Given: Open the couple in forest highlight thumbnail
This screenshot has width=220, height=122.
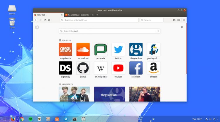Looking at the screenshot, I should coord(145,94).
